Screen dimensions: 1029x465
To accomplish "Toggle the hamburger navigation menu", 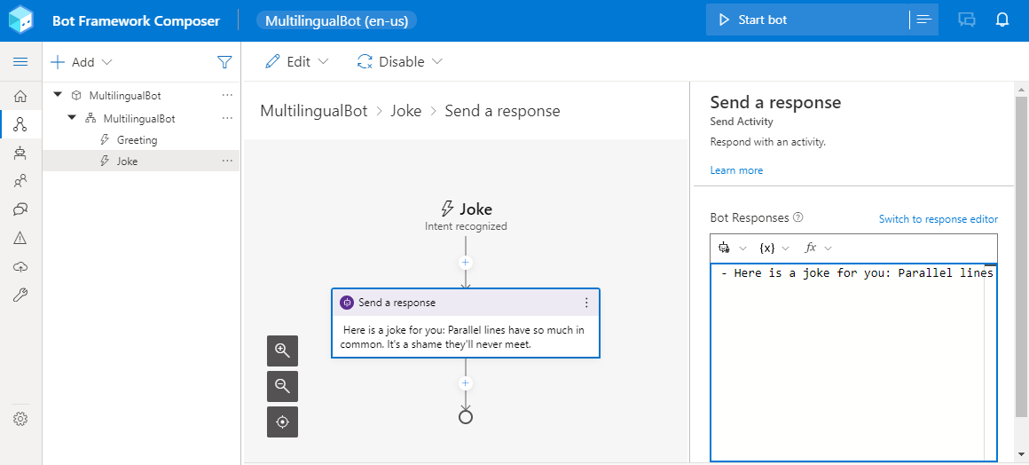I will [x=20, y=62].
